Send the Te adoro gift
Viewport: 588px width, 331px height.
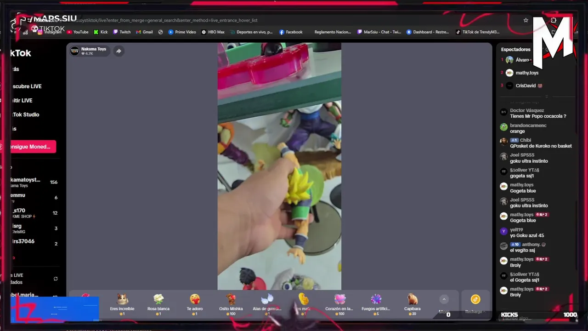pos(195,304)
